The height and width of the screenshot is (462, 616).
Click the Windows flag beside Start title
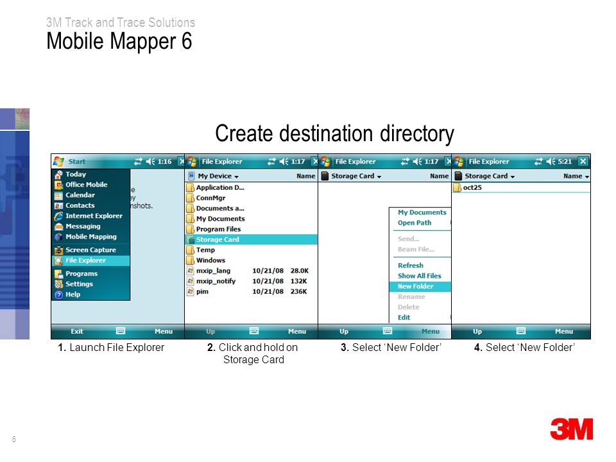[58, 162]
